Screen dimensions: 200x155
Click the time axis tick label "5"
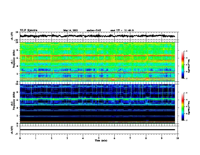pos(99,138)
